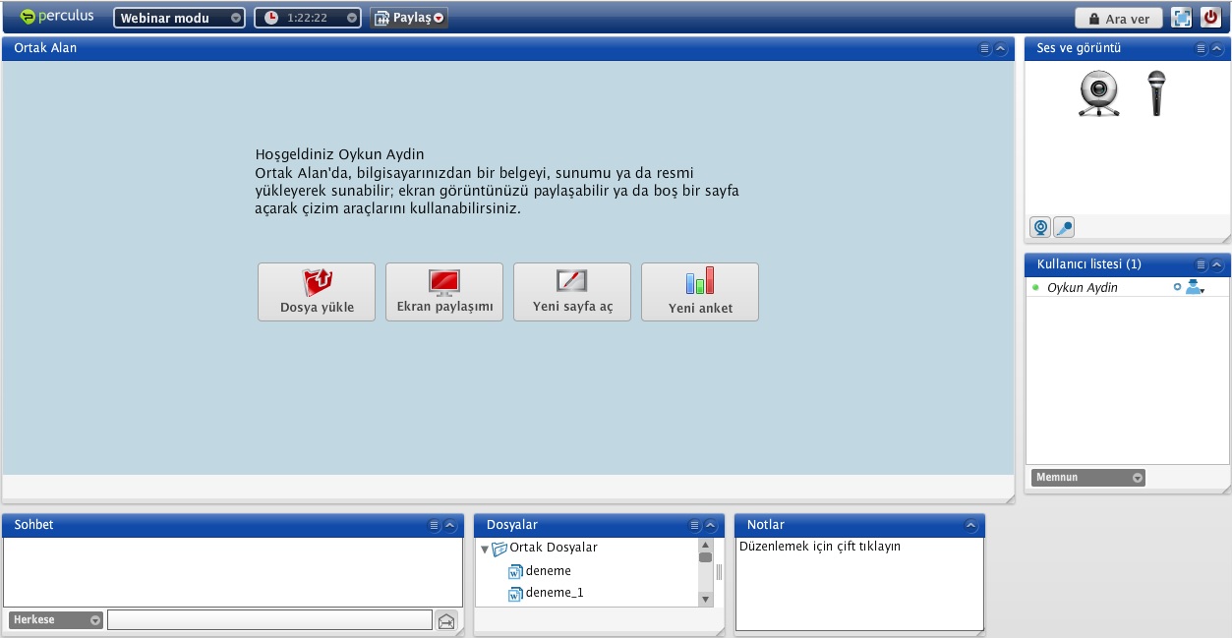
Task: Click the Perculus logo
Action: [x=57, y=17]
